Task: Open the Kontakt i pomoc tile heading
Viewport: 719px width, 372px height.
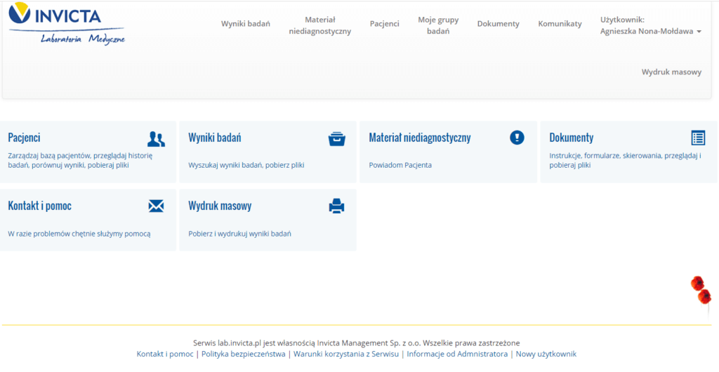Action: pyautogui.click(x=39, y=206)
